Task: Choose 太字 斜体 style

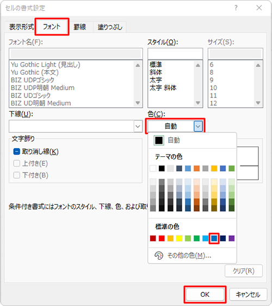Action: [x=163, y=88]
